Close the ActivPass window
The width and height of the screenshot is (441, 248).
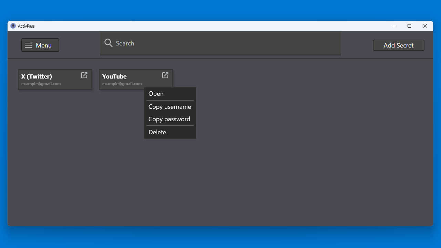(425, 26)
